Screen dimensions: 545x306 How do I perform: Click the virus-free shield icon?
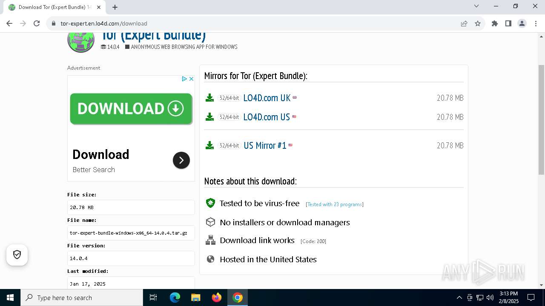[210, 203]
